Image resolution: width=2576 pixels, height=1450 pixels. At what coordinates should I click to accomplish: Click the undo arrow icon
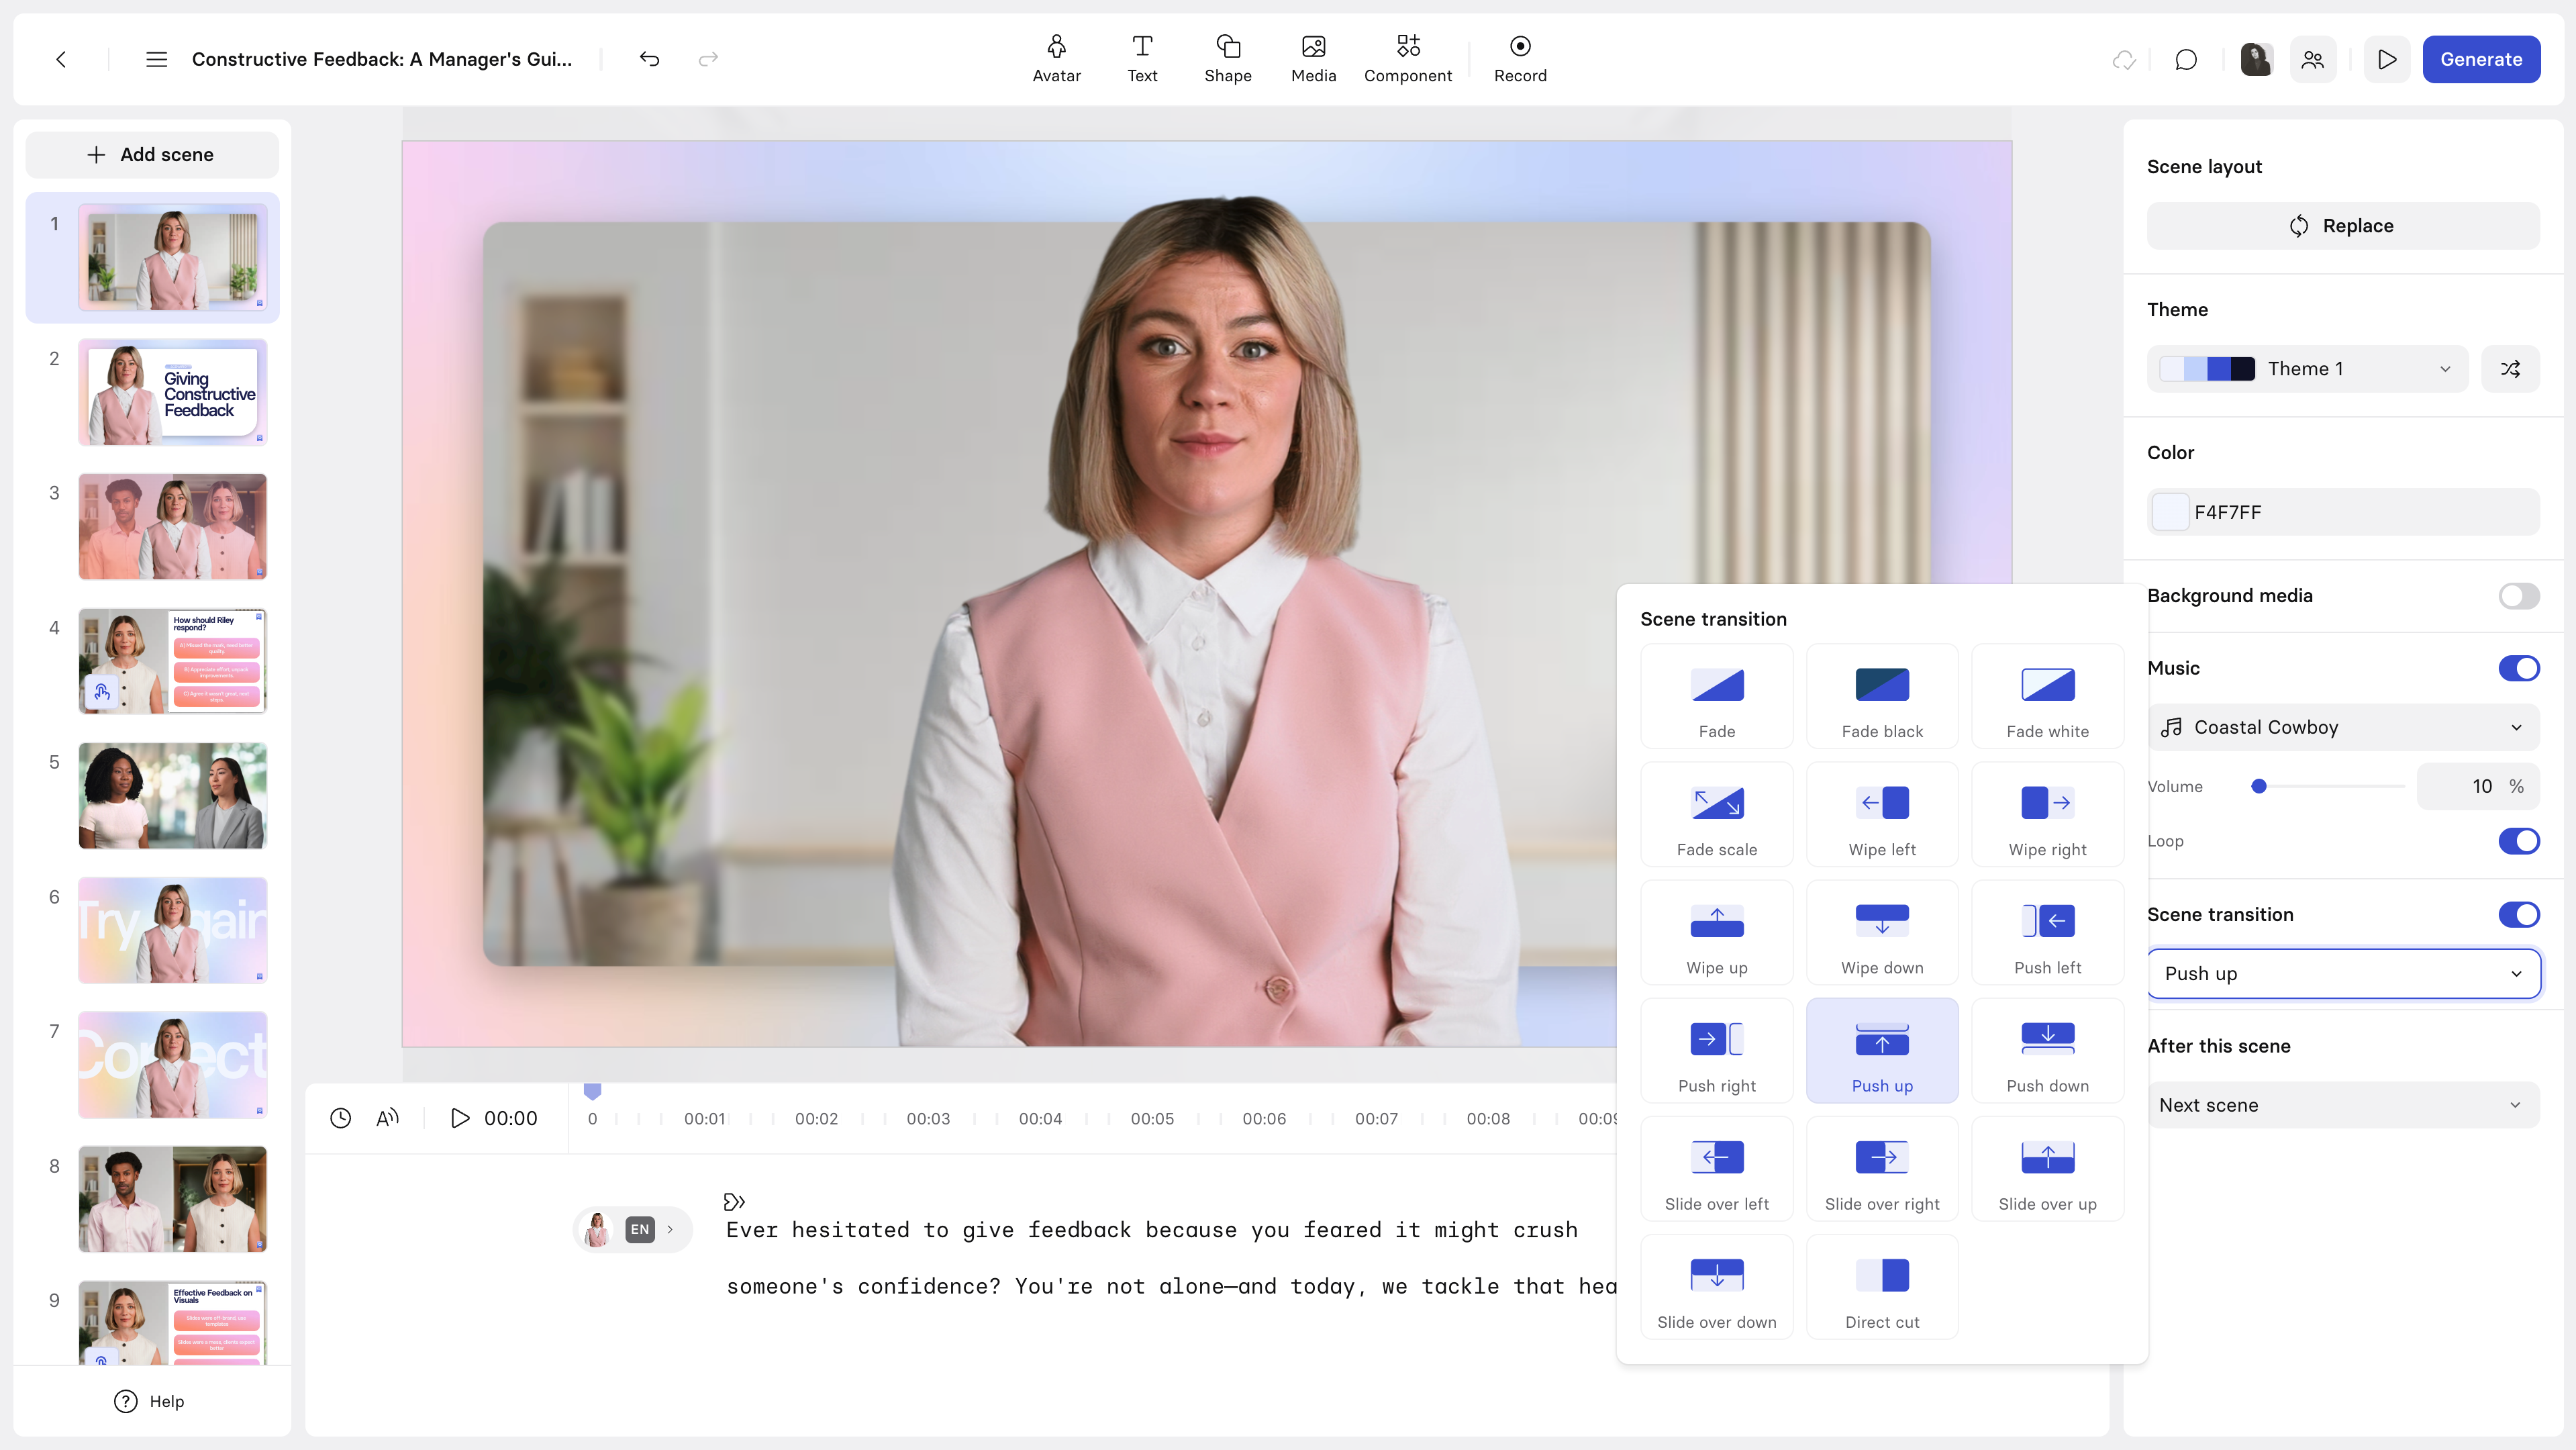pyautogui.click(x=649, y=59)
